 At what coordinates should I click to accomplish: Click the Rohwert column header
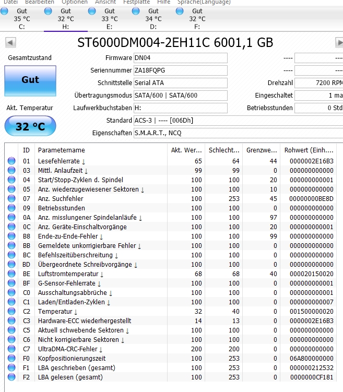309,150
